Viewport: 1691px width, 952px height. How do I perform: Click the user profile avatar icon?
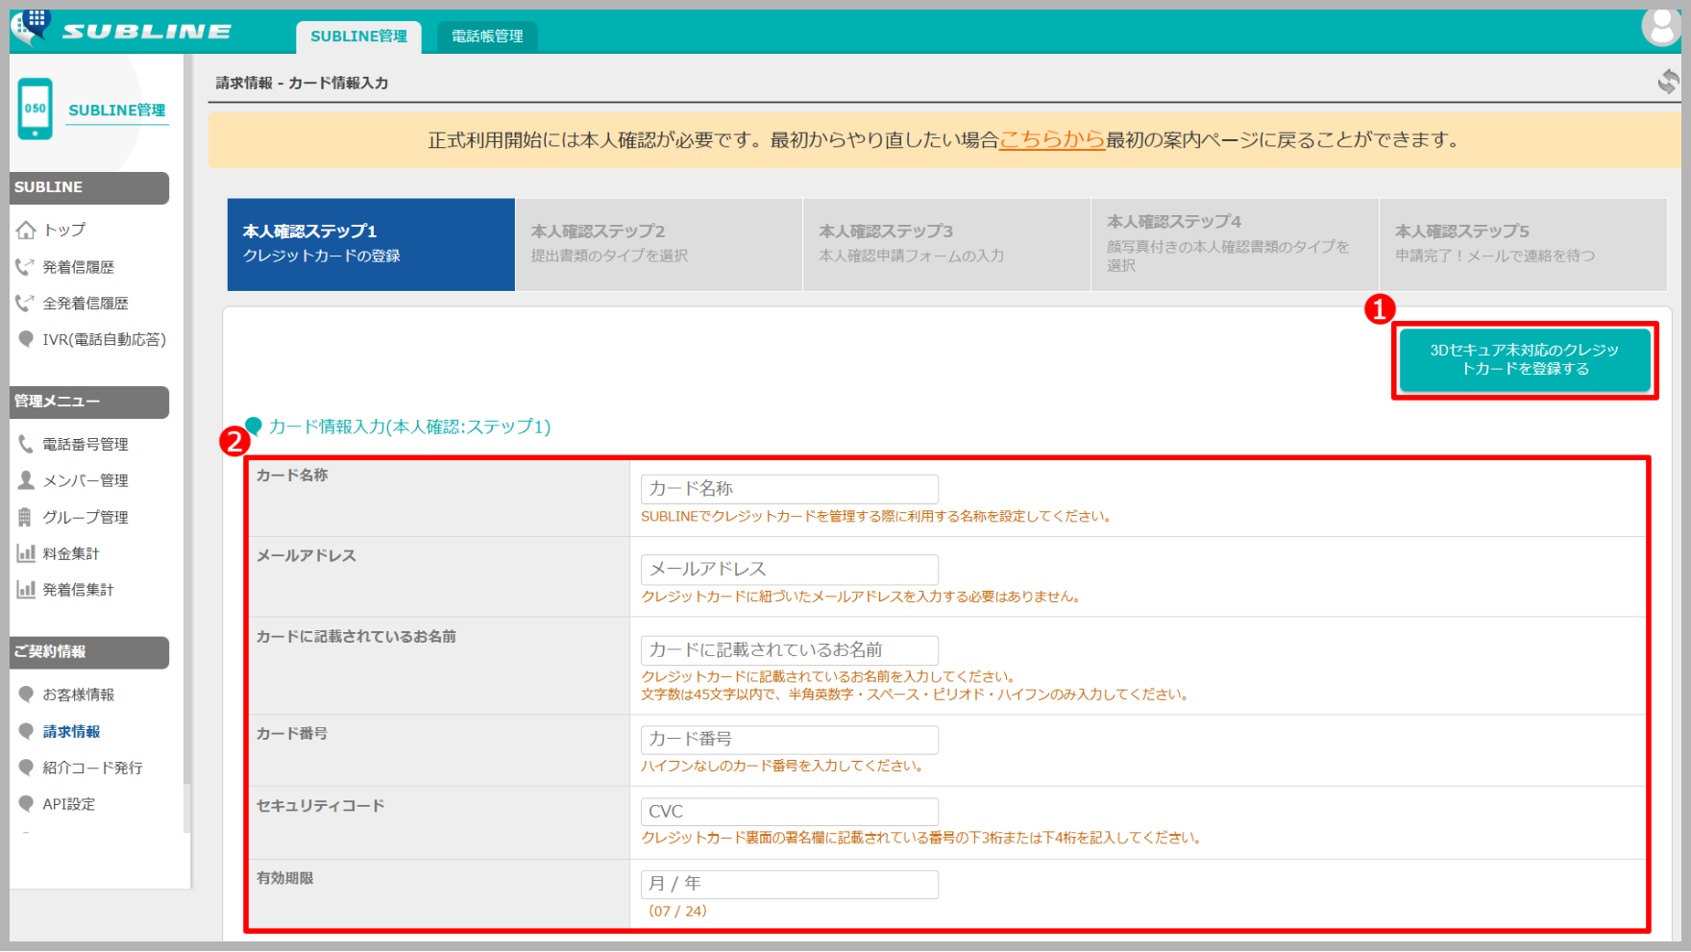coord(1660,26)
